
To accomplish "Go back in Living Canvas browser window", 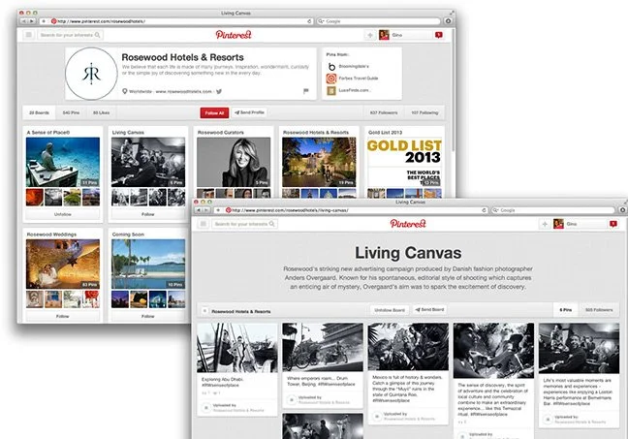I will [x=198, y=210].
